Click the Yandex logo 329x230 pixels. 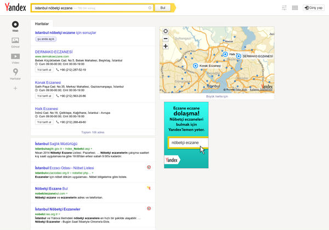point(15,7)
